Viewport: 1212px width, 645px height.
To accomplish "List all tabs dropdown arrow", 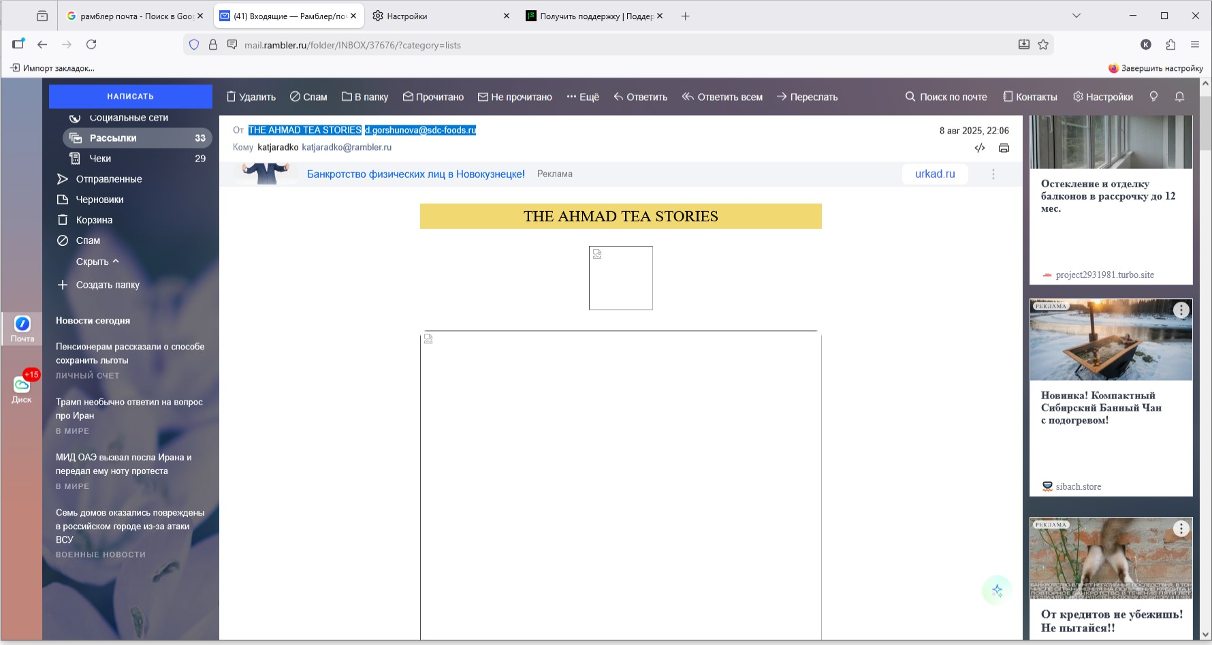I will coord(1077,16).
